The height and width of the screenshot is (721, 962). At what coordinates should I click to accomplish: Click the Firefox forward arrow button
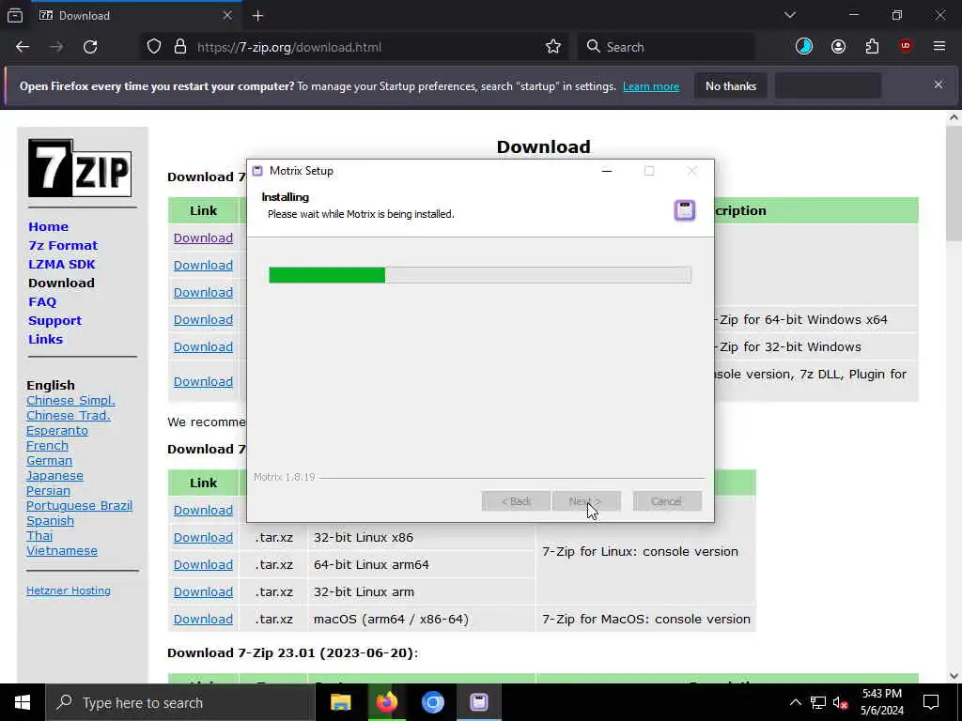tap(56, 47)
